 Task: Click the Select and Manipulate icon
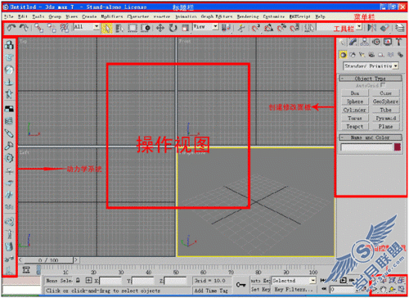tap(241, 28)
